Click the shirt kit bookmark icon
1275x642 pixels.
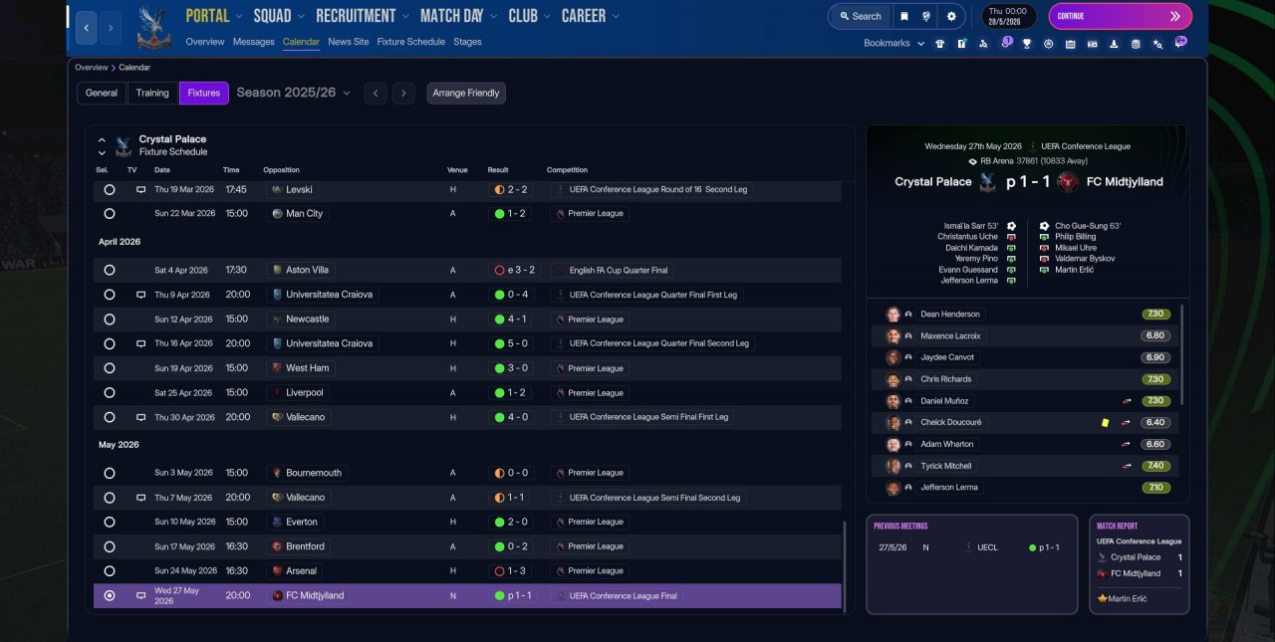(x=939, y=44)
